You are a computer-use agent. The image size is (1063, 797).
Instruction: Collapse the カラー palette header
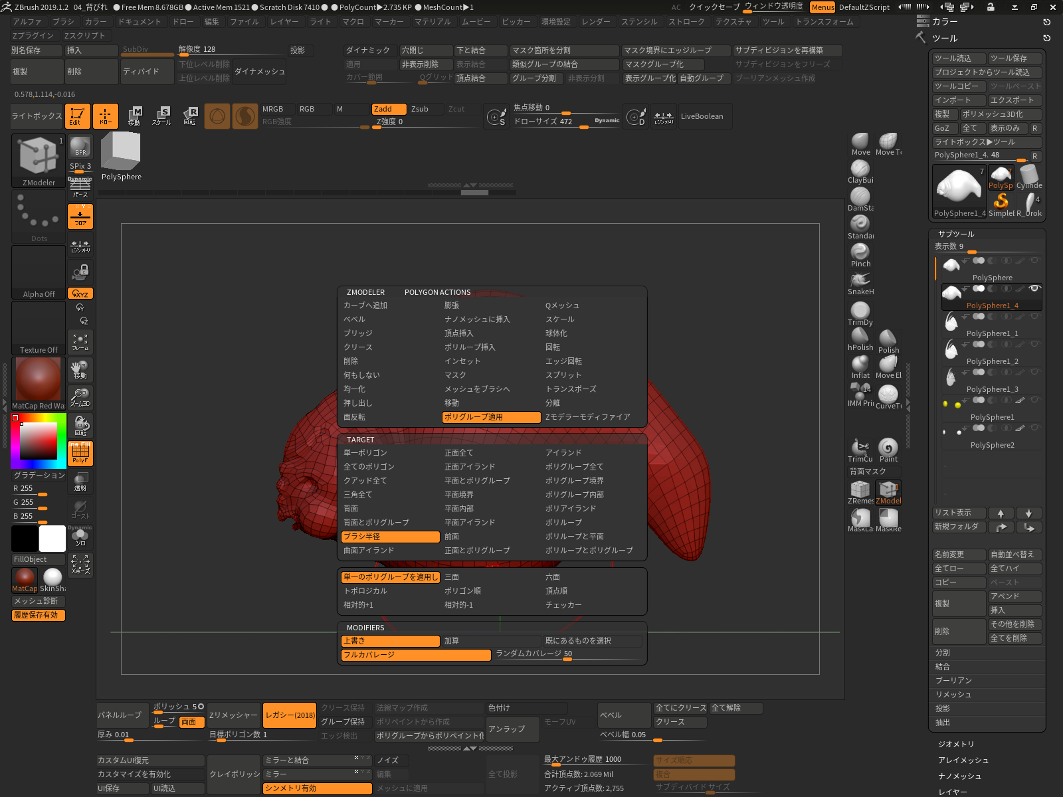(x=945, y=22)
